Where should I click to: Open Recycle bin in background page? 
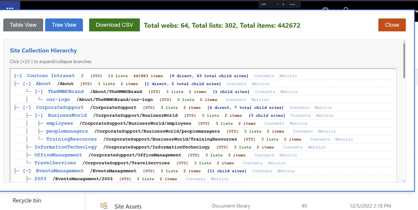[27, 201]
